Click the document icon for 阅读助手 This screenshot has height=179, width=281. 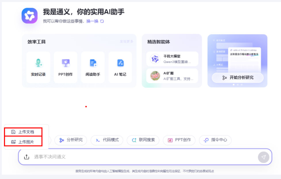[93, 63]
